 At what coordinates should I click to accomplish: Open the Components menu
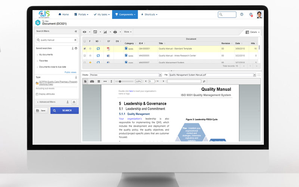tap(124, 15)
